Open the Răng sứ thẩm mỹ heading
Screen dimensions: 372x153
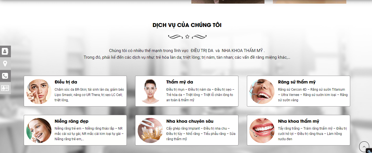(297, 82)
